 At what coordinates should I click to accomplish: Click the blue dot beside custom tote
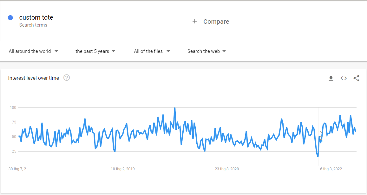tap(10, 18)
